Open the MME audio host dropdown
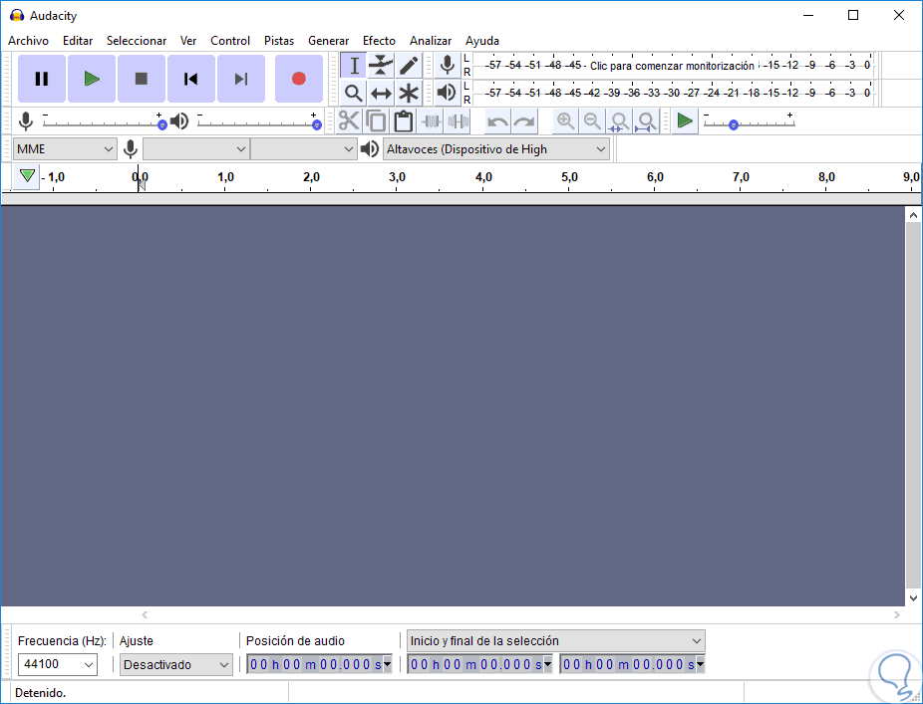Screen dimensions: 923x704 click(64, 149)
